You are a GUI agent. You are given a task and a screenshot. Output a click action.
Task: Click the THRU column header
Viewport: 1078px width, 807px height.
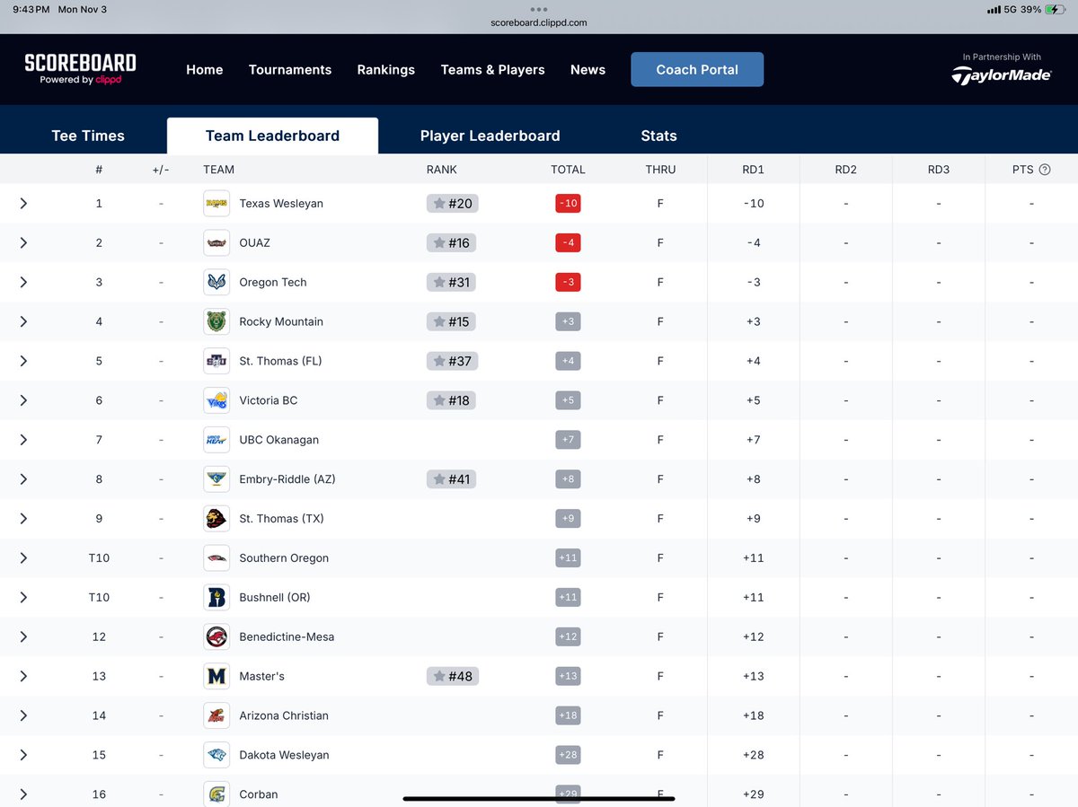coord(660,170)
